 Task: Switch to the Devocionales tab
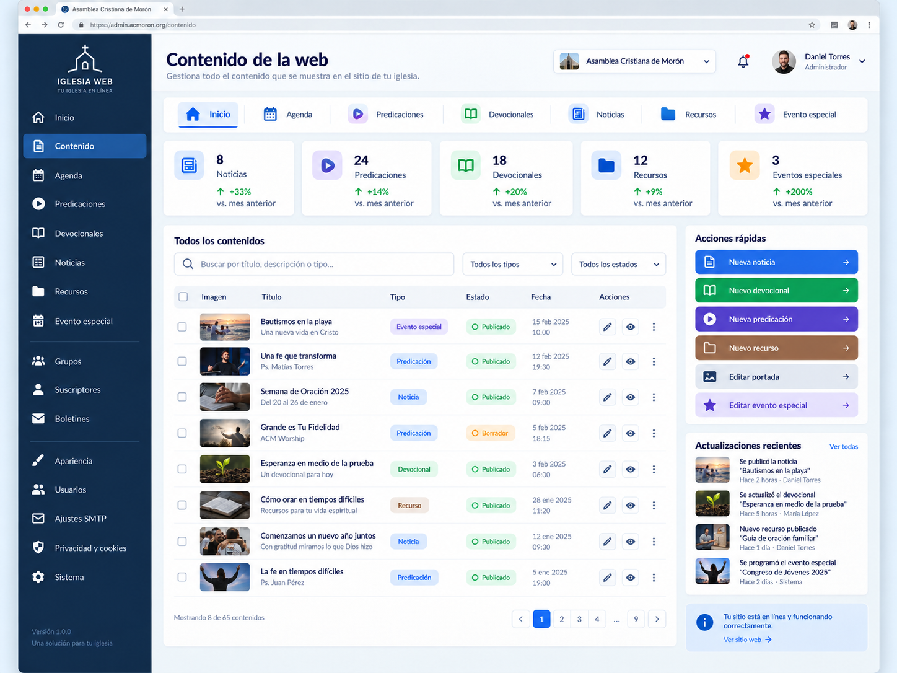point(498,115)
